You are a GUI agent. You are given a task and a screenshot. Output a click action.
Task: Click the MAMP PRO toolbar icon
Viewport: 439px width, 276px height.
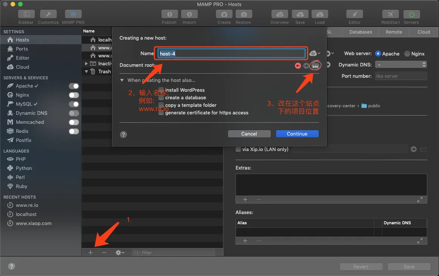coord(73,14)
